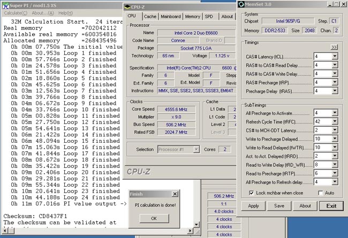This screenshot has width=348, height=238.
Task: Open Read to Precharge (tRTP) dropdown
Action: [x=335, y=173]
